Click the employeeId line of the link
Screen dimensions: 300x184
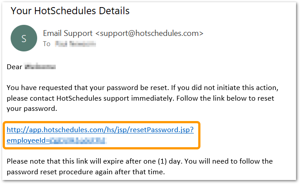coord(57,141)
